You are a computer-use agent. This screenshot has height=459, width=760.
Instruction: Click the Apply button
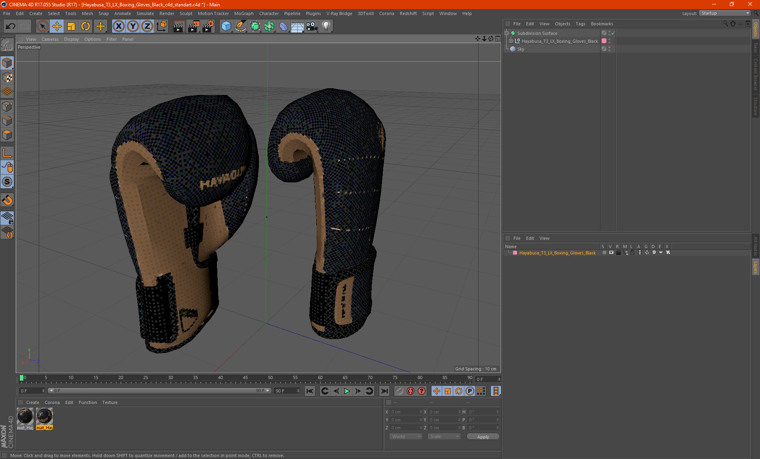coord(483,437)
